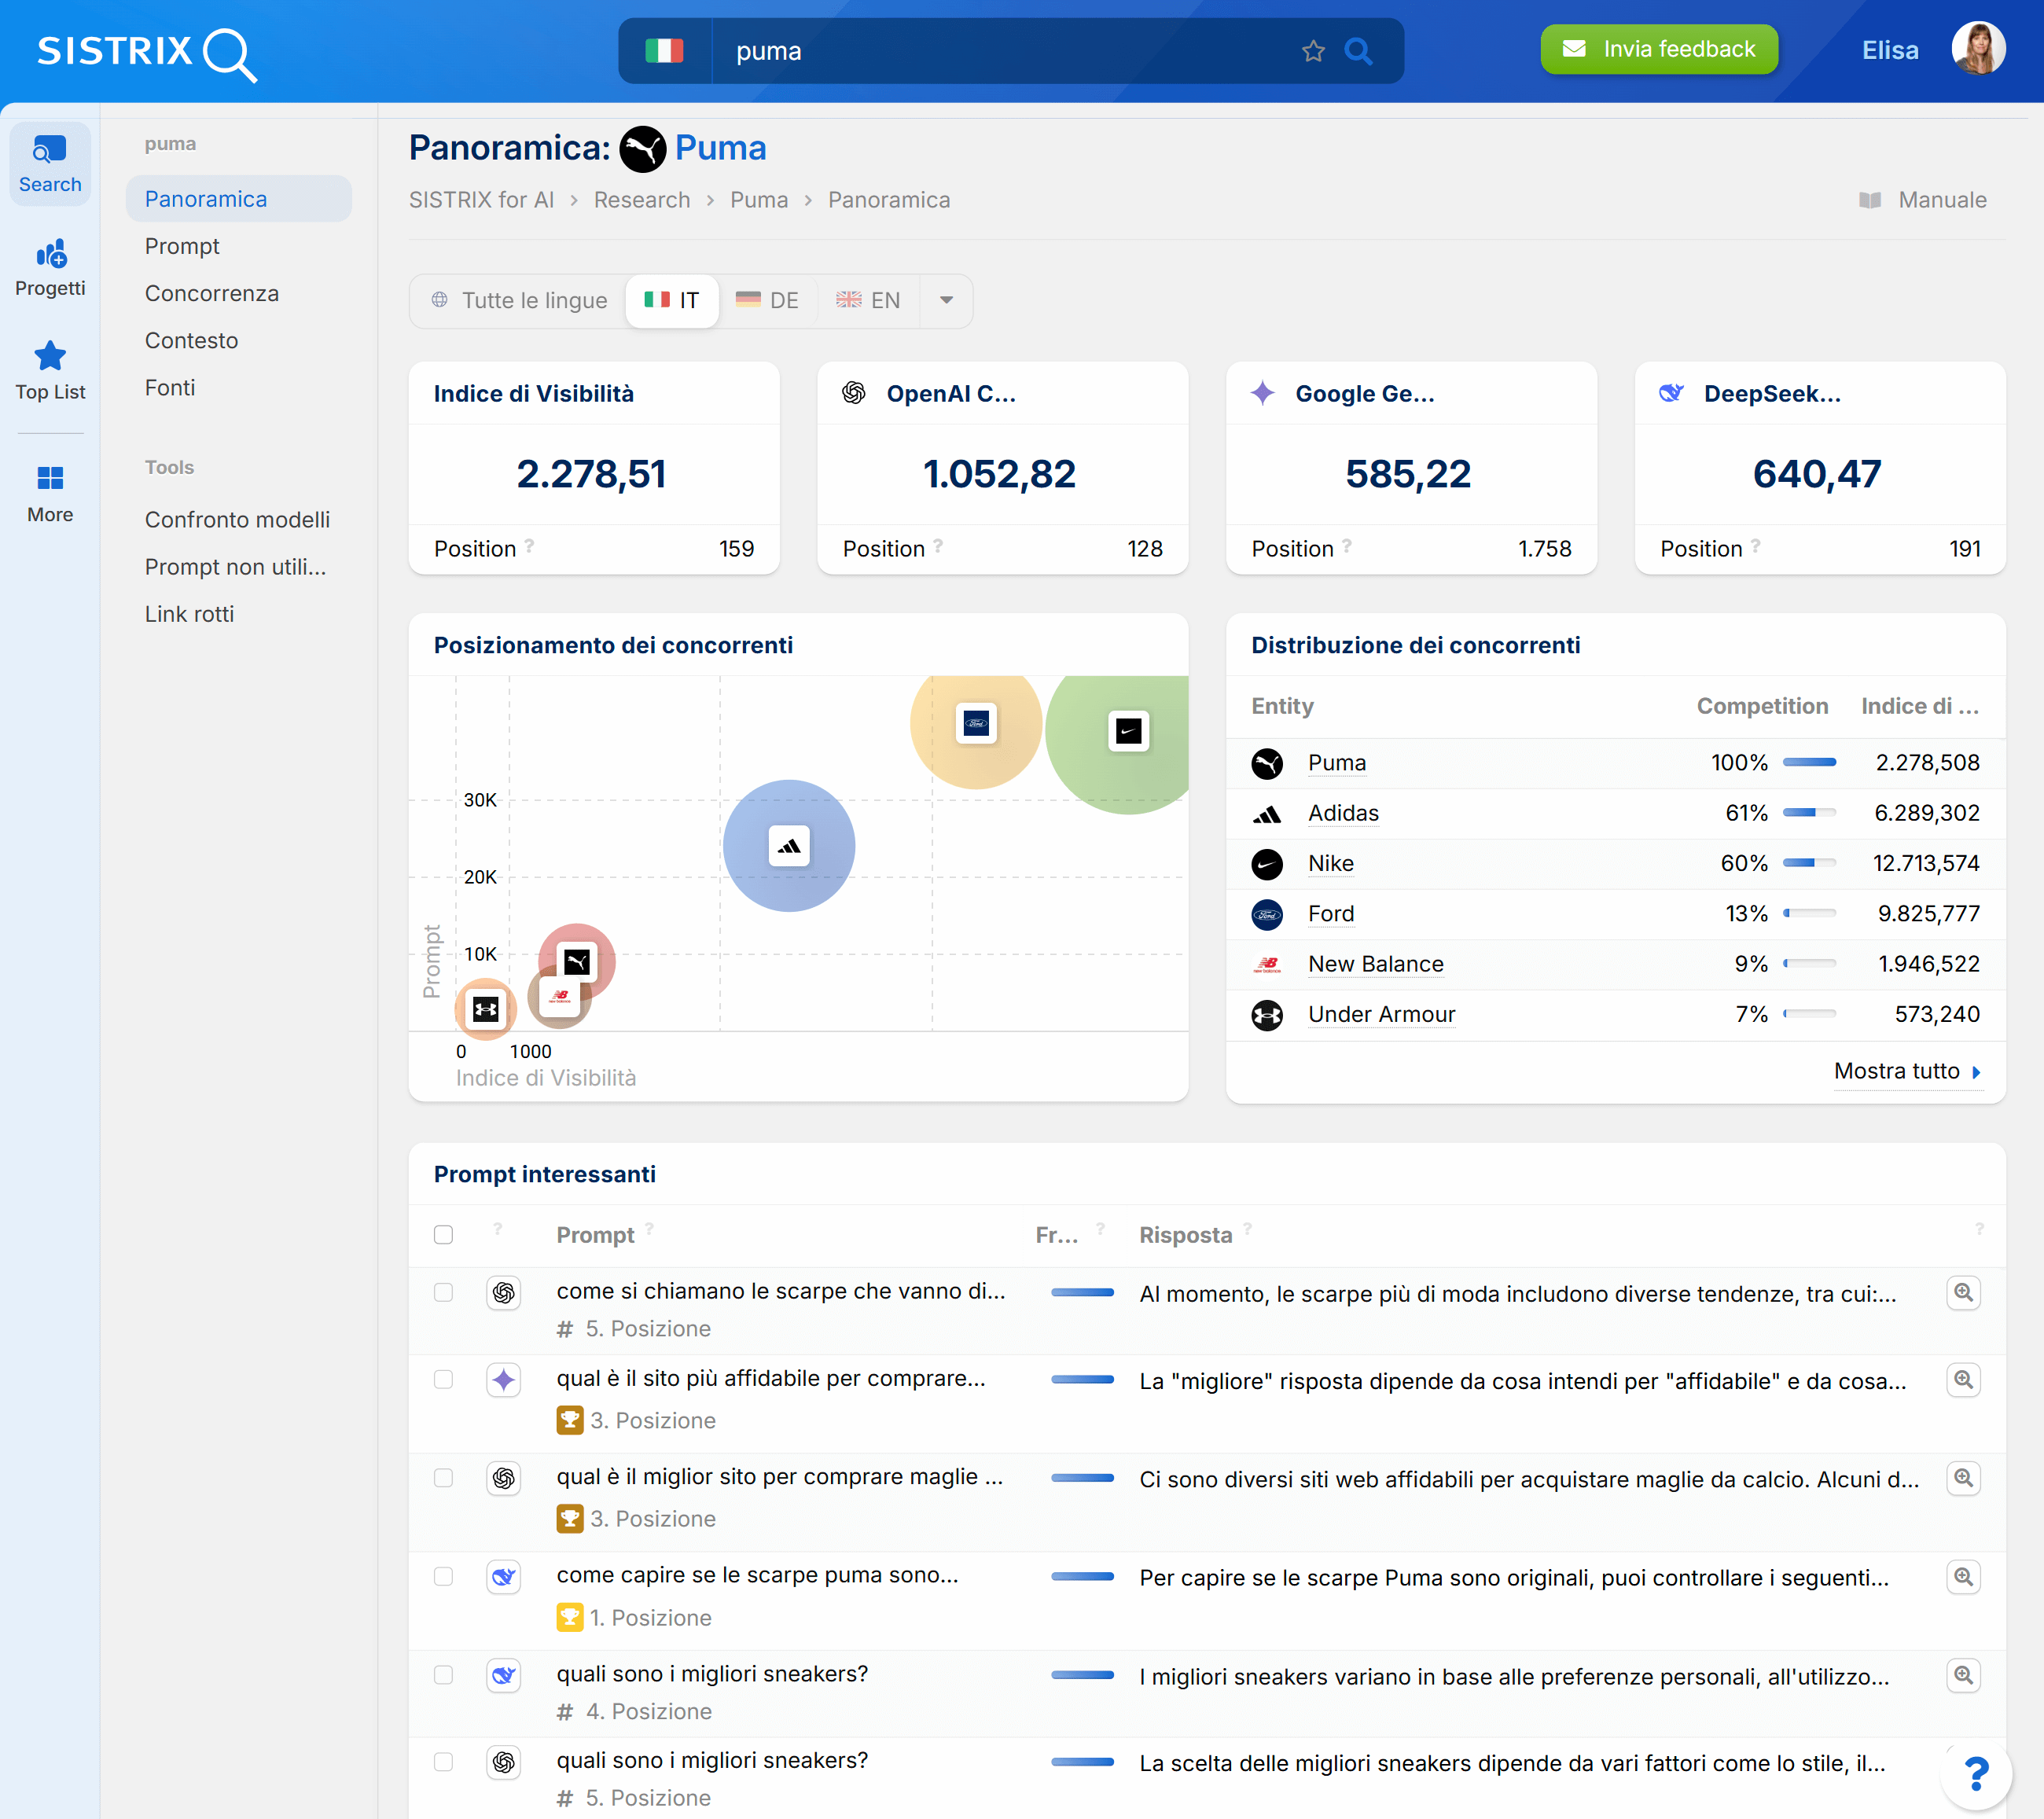This screenshot has width=2044, height=1819.
Task: Click the OpenAI icon next to the first prompt
Action: tap(504, 1292)
